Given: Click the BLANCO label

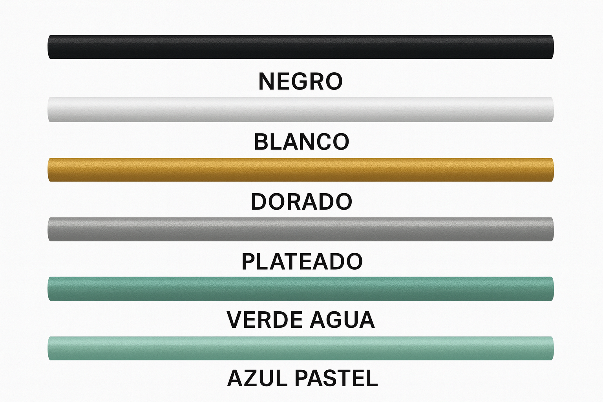Looking at the screenshot, I should pos(301,142).
